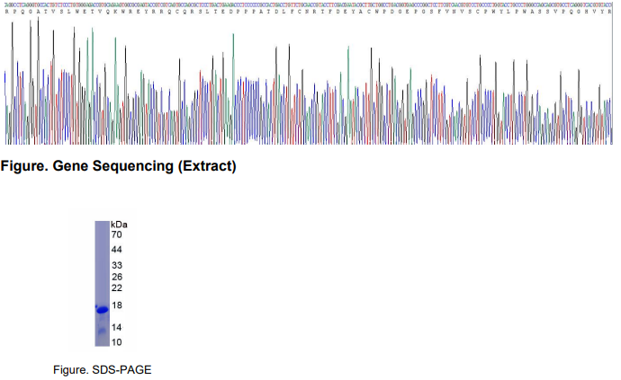The width and height of the screenshot is (621, 380).
Task: Click the 70 kDa marker label
Action: tap(116, 234)
